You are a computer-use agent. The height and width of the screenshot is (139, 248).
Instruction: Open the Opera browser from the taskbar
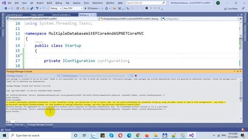[x=120, y=136]
